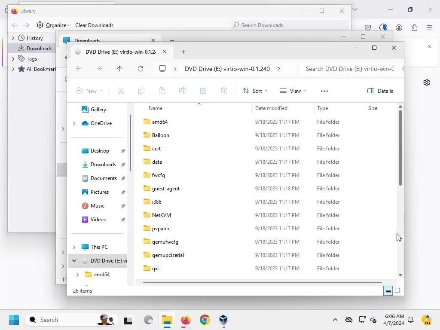Toggle the Details pane
440x330 pixels.
[380, 91]
